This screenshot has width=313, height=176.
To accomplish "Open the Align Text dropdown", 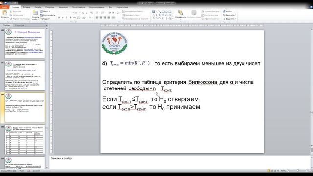I will click(132, 15).
